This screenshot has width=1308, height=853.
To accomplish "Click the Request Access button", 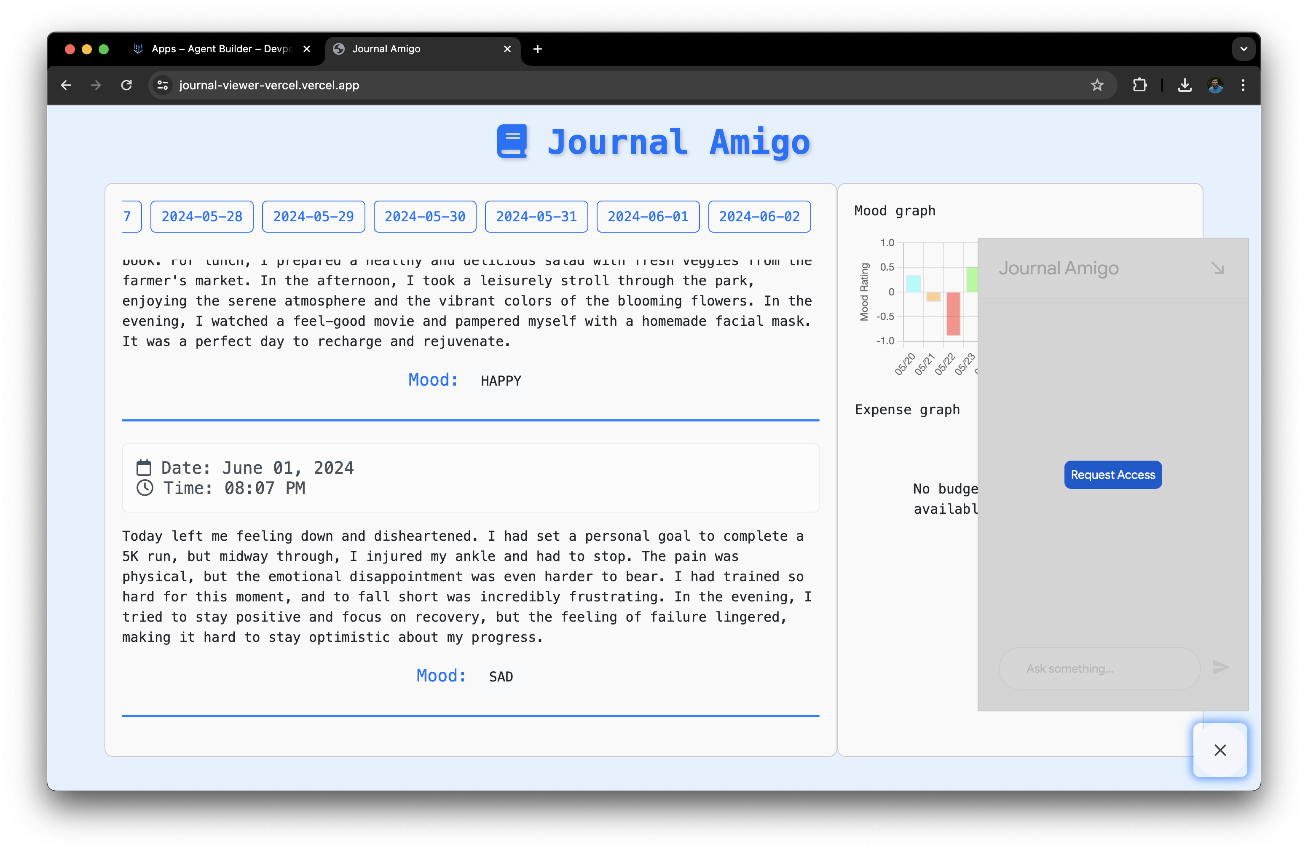I will click(x=1112, y=474).
